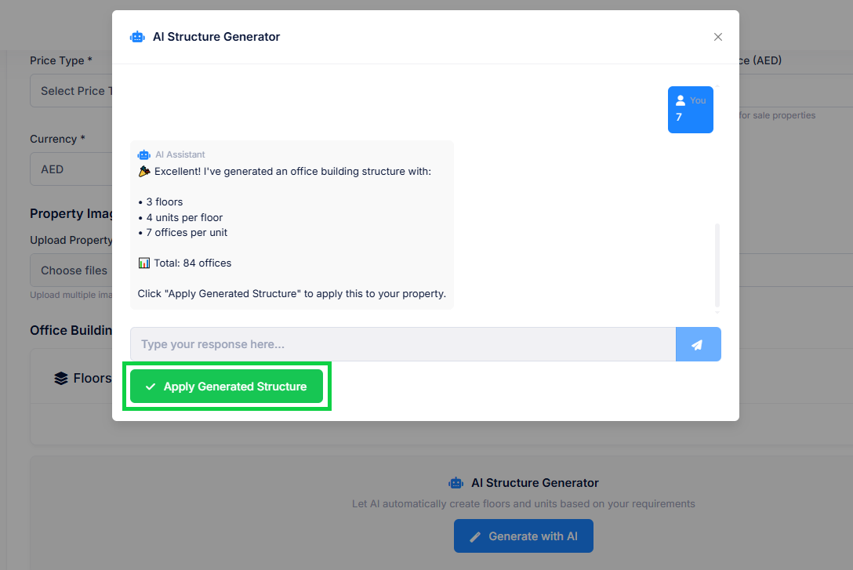Click the robot icon in the dialog header
This screenshot has height=570, width=853.
click(137, 37)
